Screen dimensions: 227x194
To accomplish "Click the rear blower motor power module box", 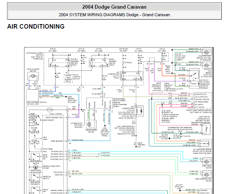I will coord(99,103).
